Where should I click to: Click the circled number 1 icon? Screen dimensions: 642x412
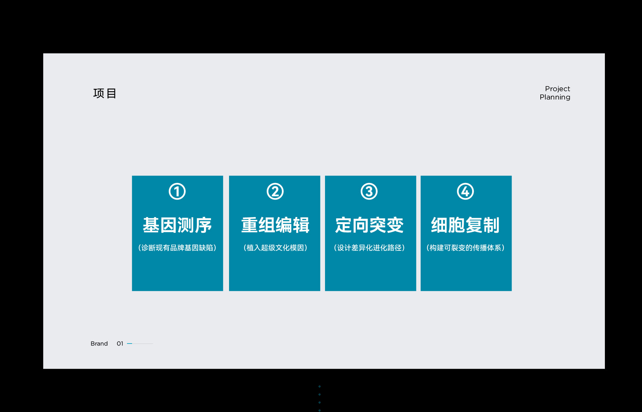pyautogui.click(x=177, y=191)
